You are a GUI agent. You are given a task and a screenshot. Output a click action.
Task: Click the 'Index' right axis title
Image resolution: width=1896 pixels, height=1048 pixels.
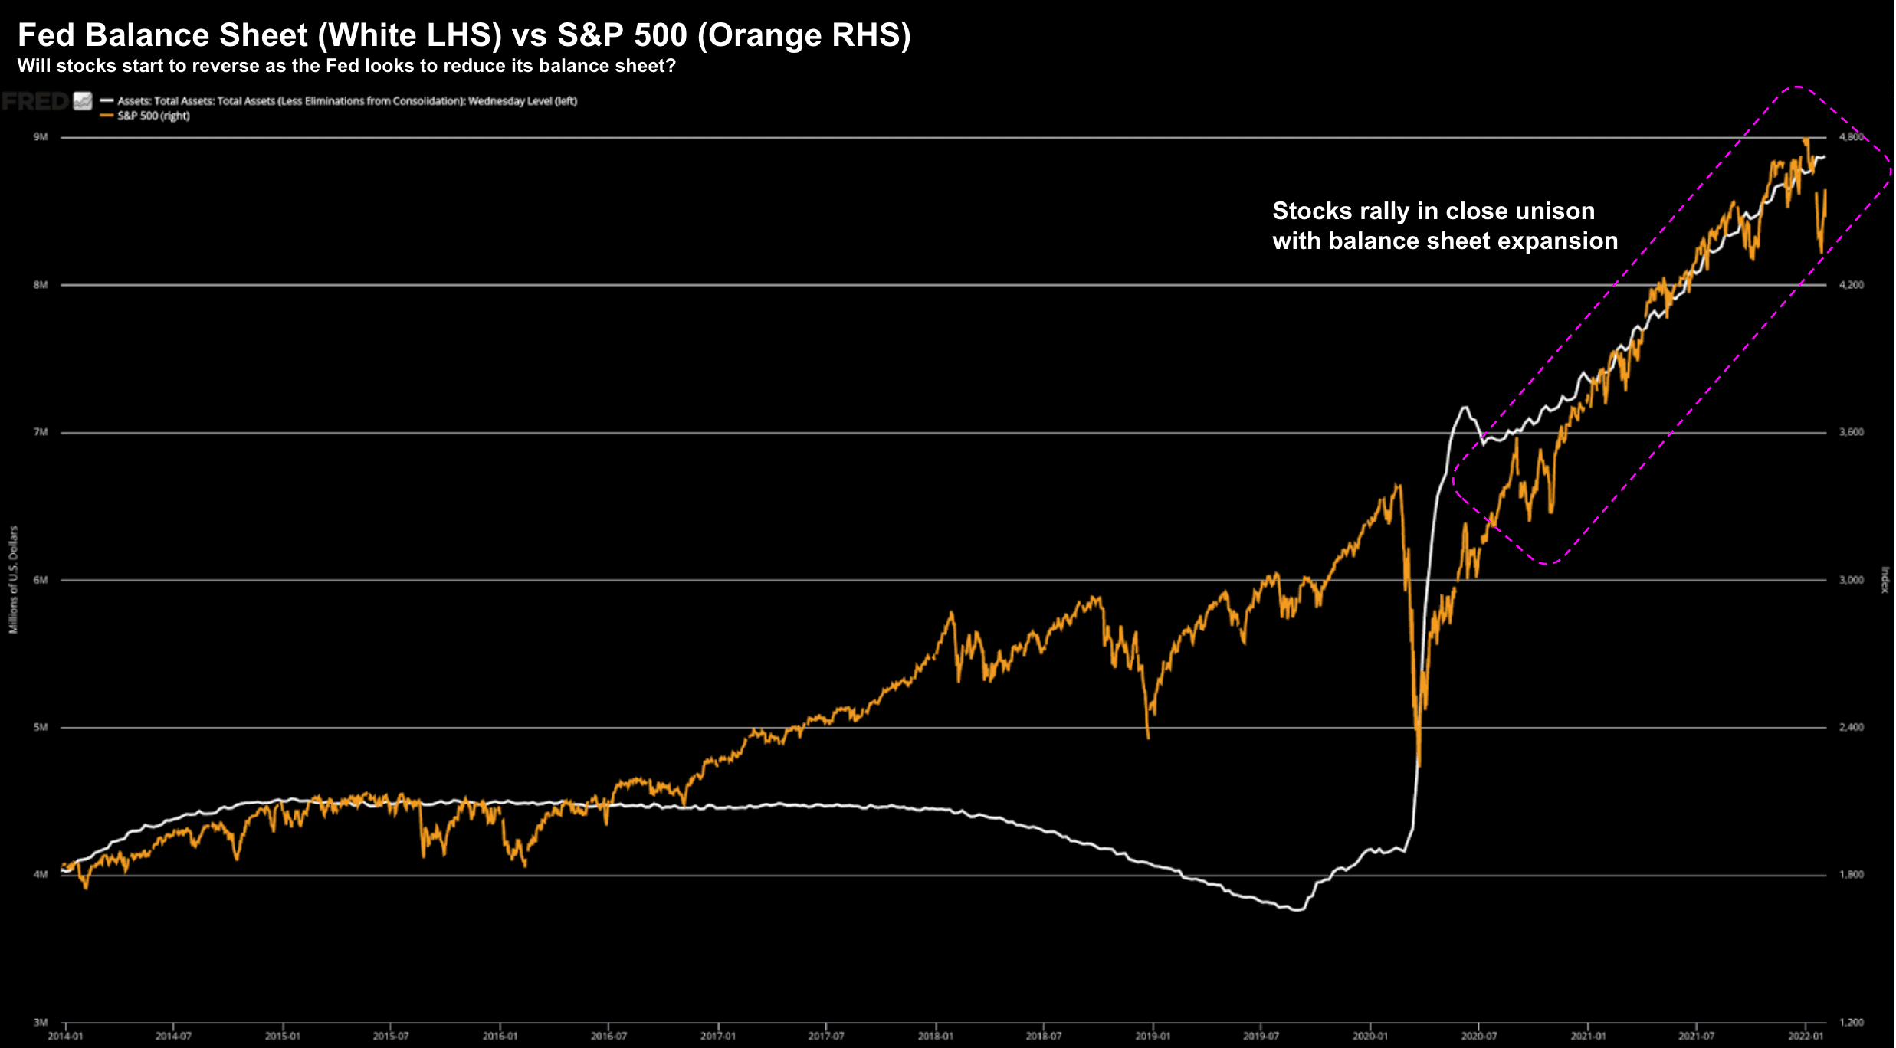(x=1885, y=579)
